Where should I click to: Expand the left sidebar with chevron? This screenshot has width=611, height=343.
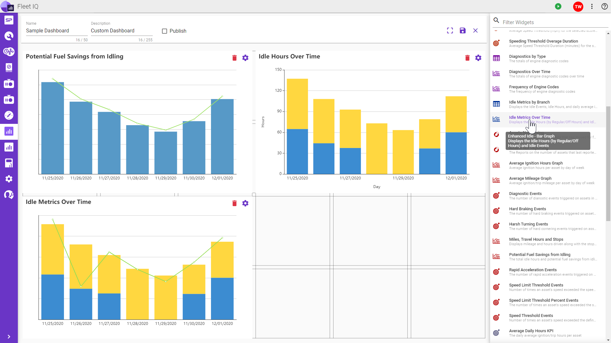(9, 337)
